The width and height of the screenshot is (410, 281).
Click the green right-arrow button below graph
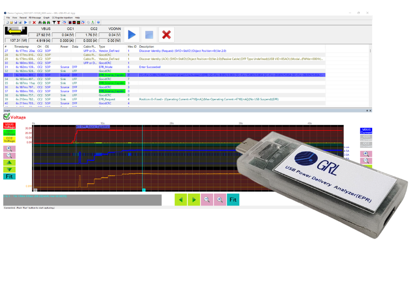[194, 200]
